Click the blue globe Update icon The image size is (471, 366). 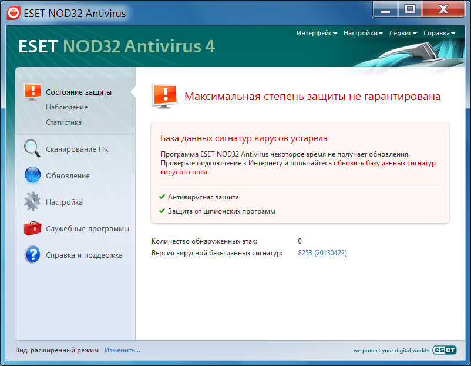tap(32, 175)
